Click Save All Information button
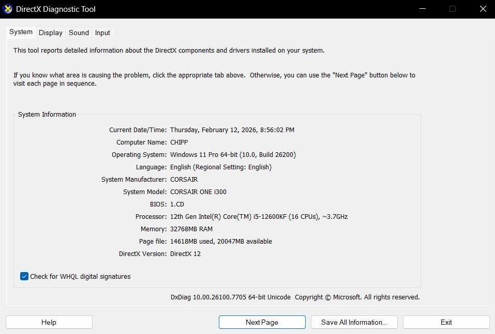The width and height of the screenshot is (495, 334). pos(354,322)
